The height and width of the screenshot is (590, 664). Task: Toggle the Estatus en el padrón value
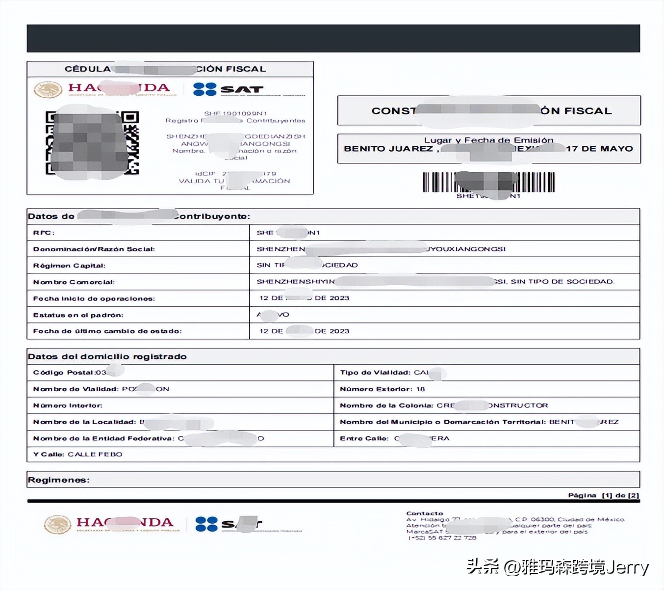[x=272, y=314]
